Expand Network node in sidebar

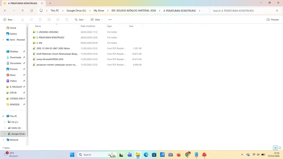(x=3, y=140)
